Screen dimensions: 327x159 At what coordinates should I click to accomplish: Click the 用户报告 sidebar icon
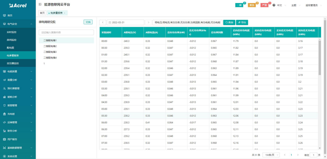(4, 139)
